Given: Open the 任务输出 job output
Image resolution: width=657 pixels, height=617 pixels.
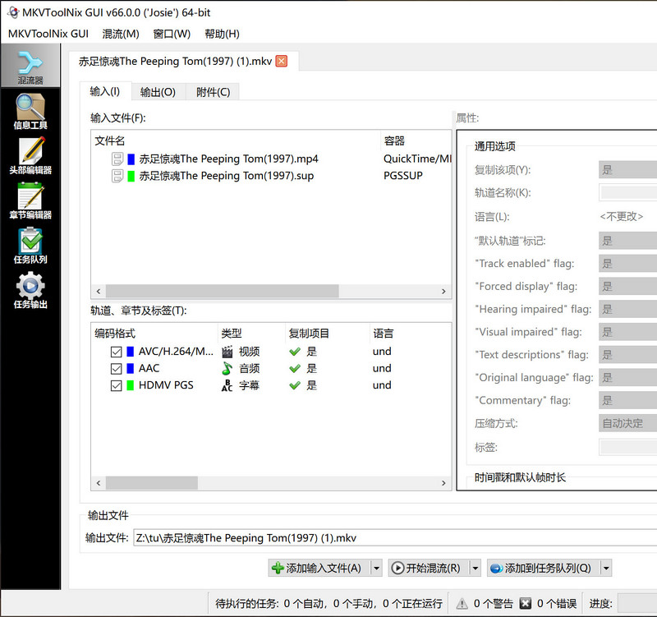Looking at the screenshot, I should (x=30, y=291).
